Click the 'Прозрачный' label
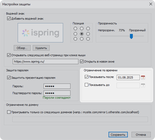 click(x=137, y=30)
